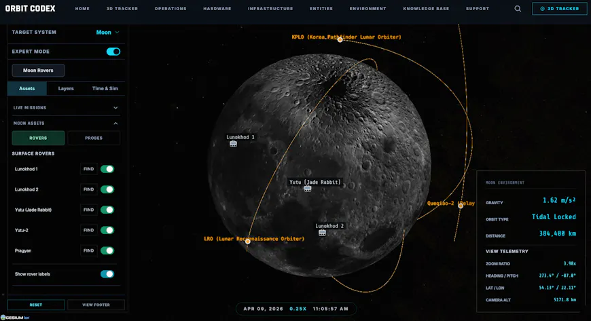The width and height of the screenshot is (591, 321).
Task: Toggle Pragyan visibility switch
Action: [107, 250]
